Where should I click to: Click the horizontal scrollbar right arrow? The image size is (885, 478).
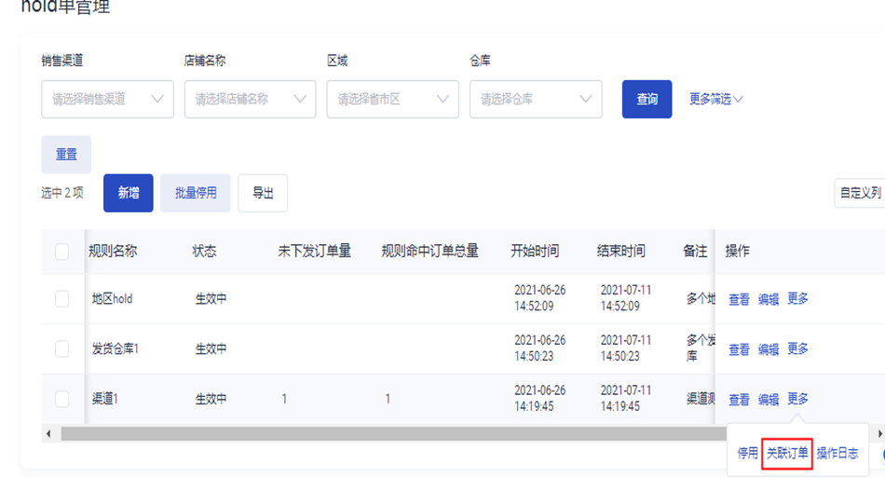(x=879, y=433)
